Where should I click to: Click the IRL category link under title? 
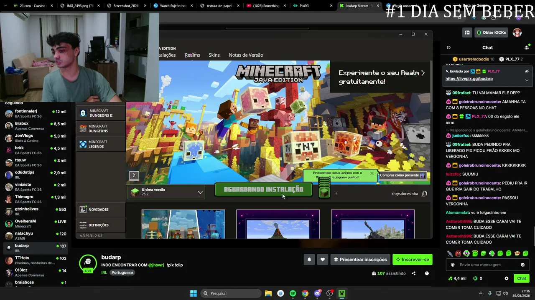click(104, 272)
